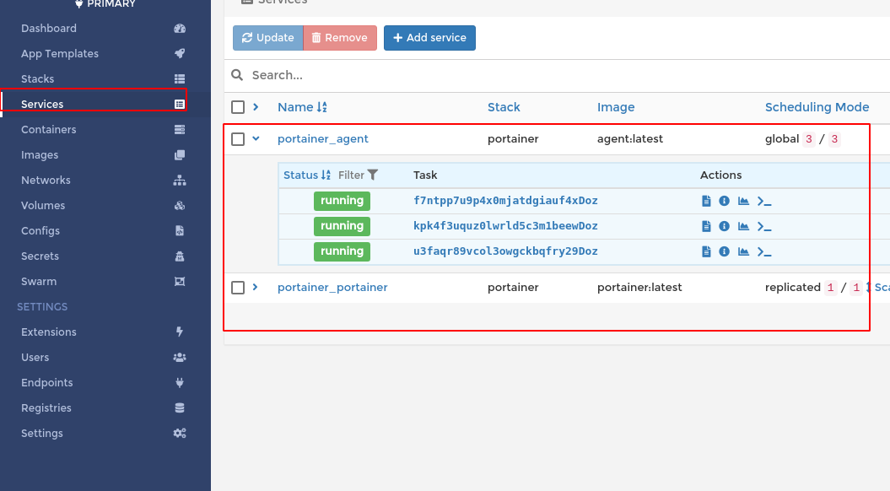890x491 pixels.
Task: Click the Secrets lock icon
Action: (x=180, y=256)
